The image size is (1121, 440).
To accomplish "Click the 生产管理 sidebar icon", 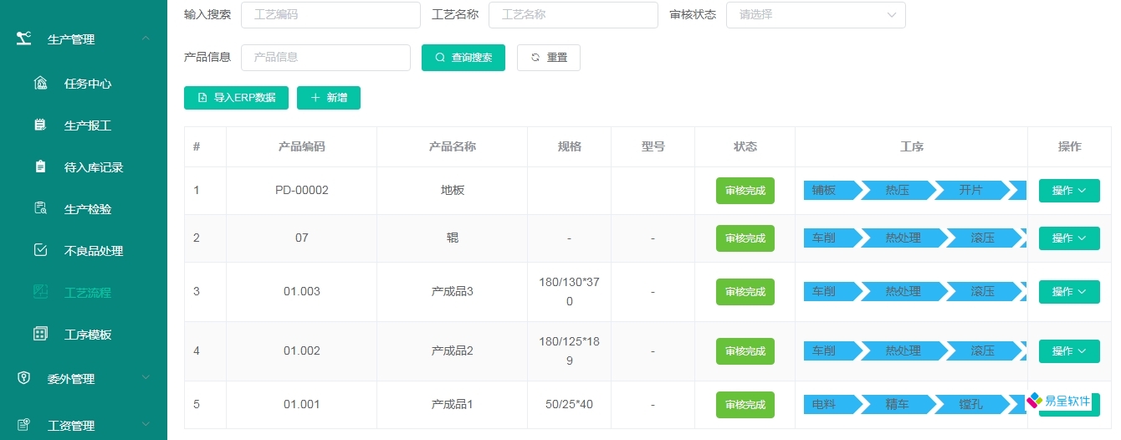I will tap(24, 38).
